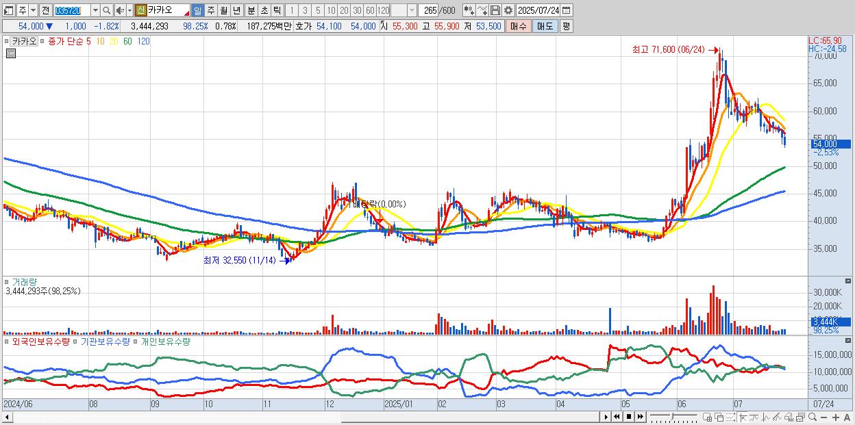Image resolution: width=855 pixels, height=425 pixels.
Task: Select interval 10 preset
Action: pyautogui.click(x=331, y=10)
